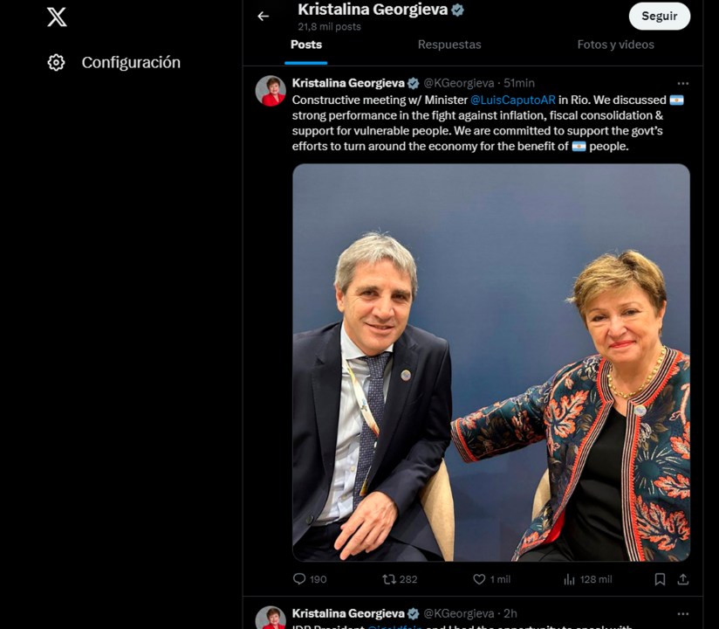Viewport: 719px width, 629px height.
Task: Like the post with heart icon
Action: pos(479,578)
